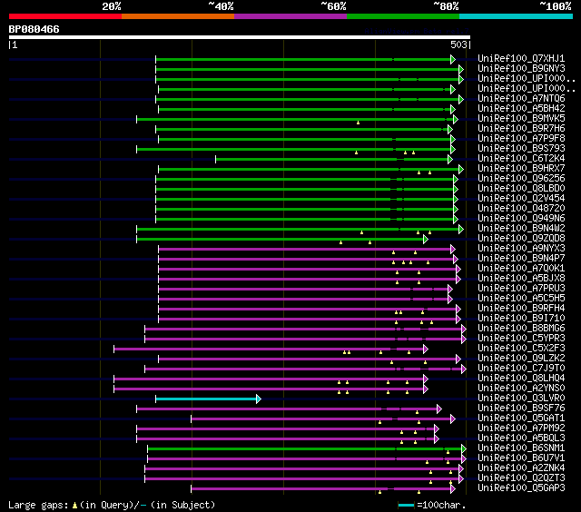
Task: Select the UniRef100_B8BMG6 label
Action: pyautogui.click(x=521, y=329)
